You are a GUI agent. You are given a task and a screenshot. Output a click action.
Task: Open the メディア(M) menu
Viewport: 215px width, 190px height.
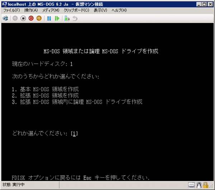pyautogui.click(x=51, y=10)
